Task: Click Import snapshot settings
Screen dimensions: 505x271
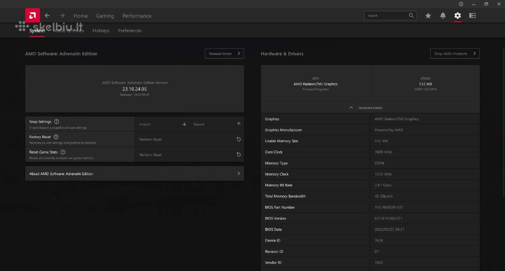Action: (162, 124)
